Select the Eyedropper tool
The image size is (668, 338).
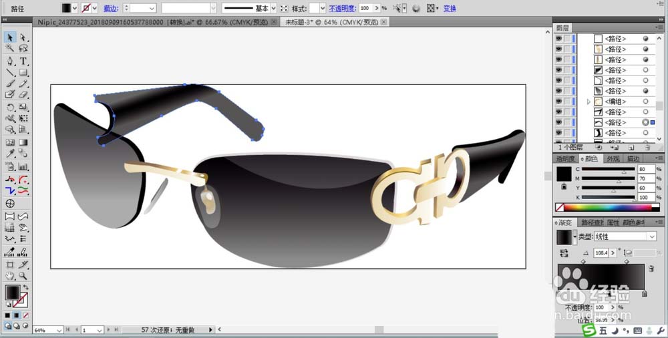click(x=10, y=154)
